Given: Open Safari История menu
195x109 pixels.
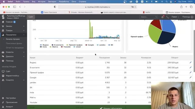Looking at the screenshot, I should pos(42,2).
